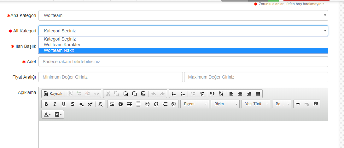Click inside the Açıklama editor text area
This screenshot has height=148, width=344.
pyautogui.click(x=184, y=134)
